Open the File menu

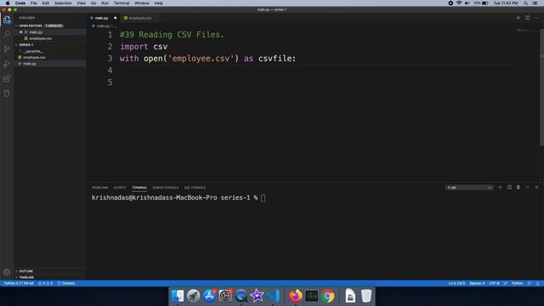click(x=33, y=3)
